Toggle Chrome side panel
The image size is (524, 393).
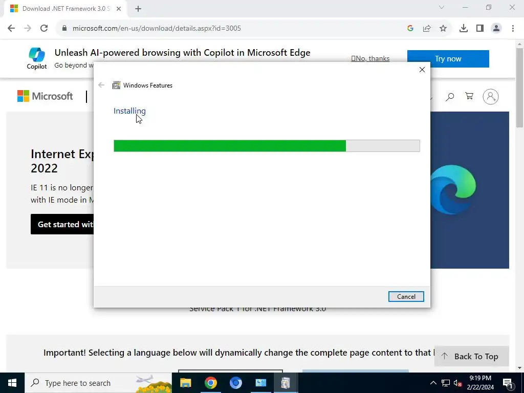tap(480, 28)
